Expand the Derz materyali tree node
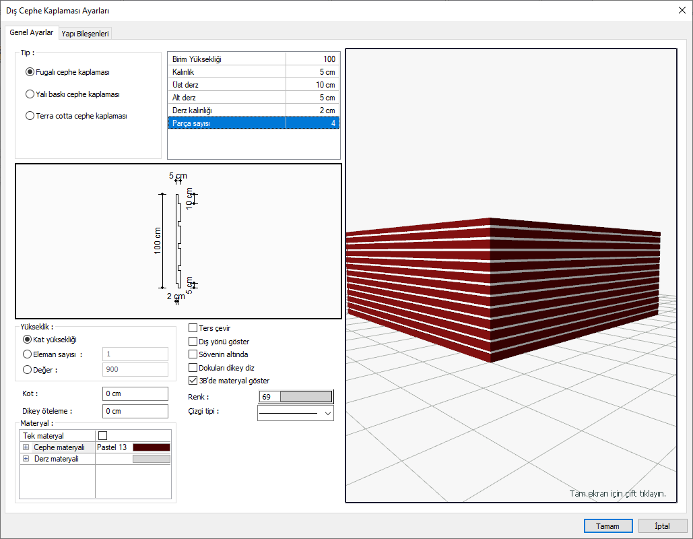Viewport: 693px width, 539px height. [26, 459]
